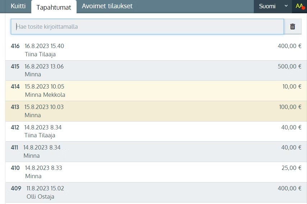307x204 pixels.
Task: Select the Tapahtumat tab
Action: tap(54, 7)
